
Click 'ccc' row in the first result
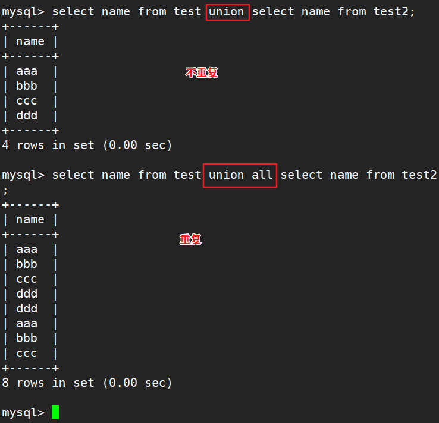27,101
